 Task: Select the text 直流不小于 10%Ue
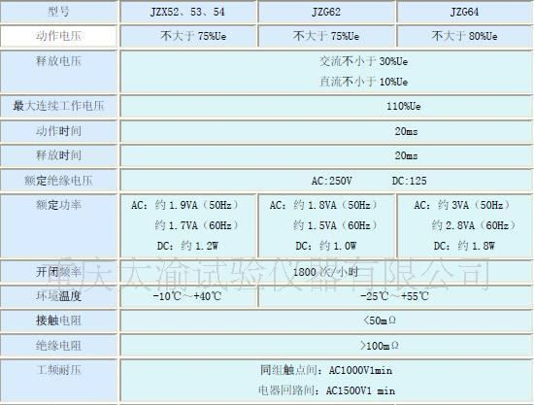363,82
